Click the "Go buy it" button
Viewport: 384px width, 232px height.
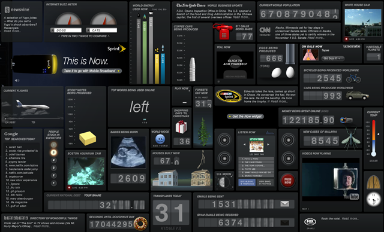coord(332,59)
